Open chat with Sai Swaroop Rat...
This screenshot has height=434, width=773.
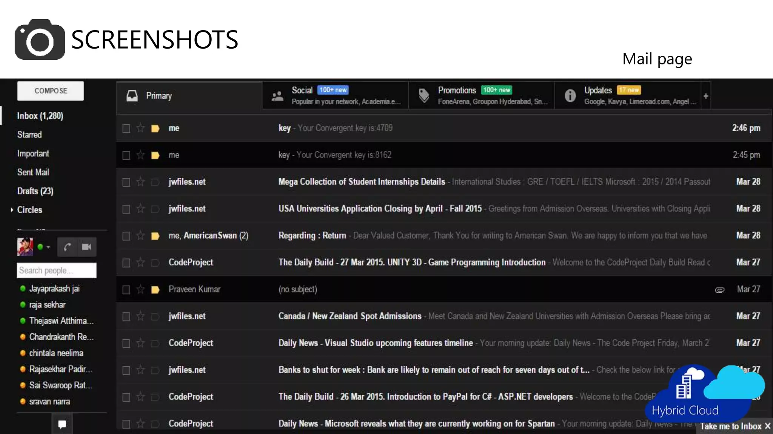pos(61,385)
